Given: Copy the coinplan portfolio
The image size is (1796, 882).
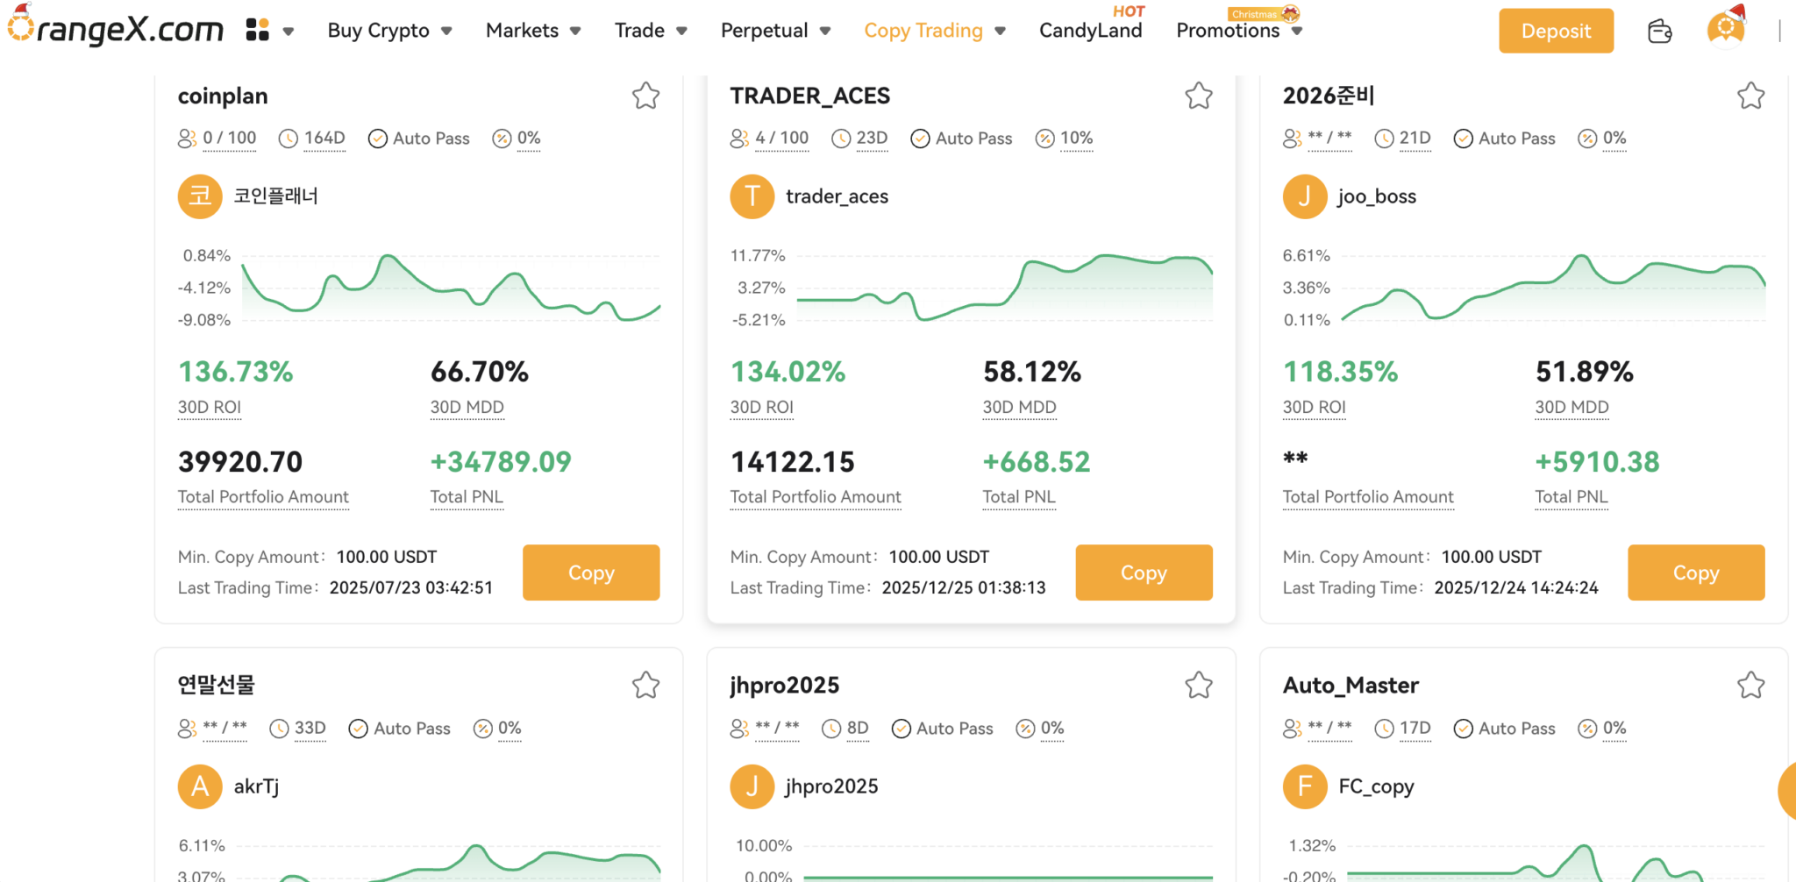Looking at the screenshot, I should 591,573.
